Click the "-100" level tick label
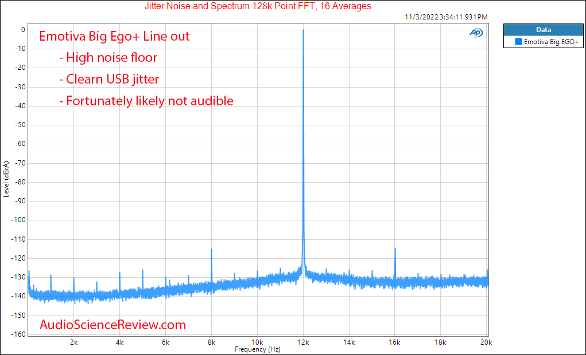 point(19,220)
